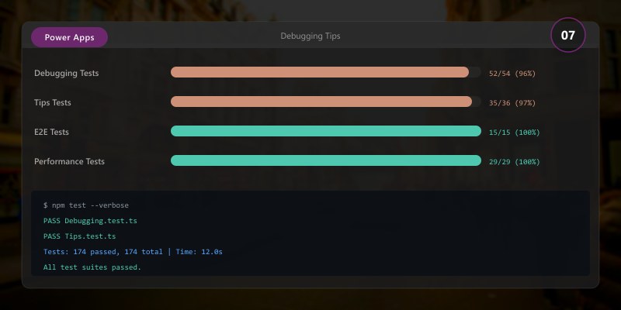This screenshot has height=310, width=621.
Task: Click the 15/15 (100%) value
Action: (x=515, y=133)
